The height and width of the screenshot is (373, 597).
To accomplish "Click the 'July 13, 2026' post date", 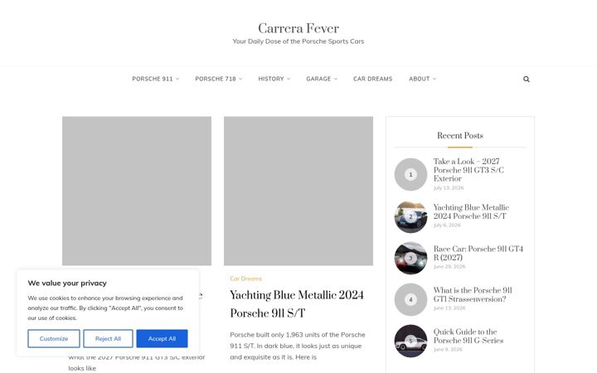I will 449,187.
